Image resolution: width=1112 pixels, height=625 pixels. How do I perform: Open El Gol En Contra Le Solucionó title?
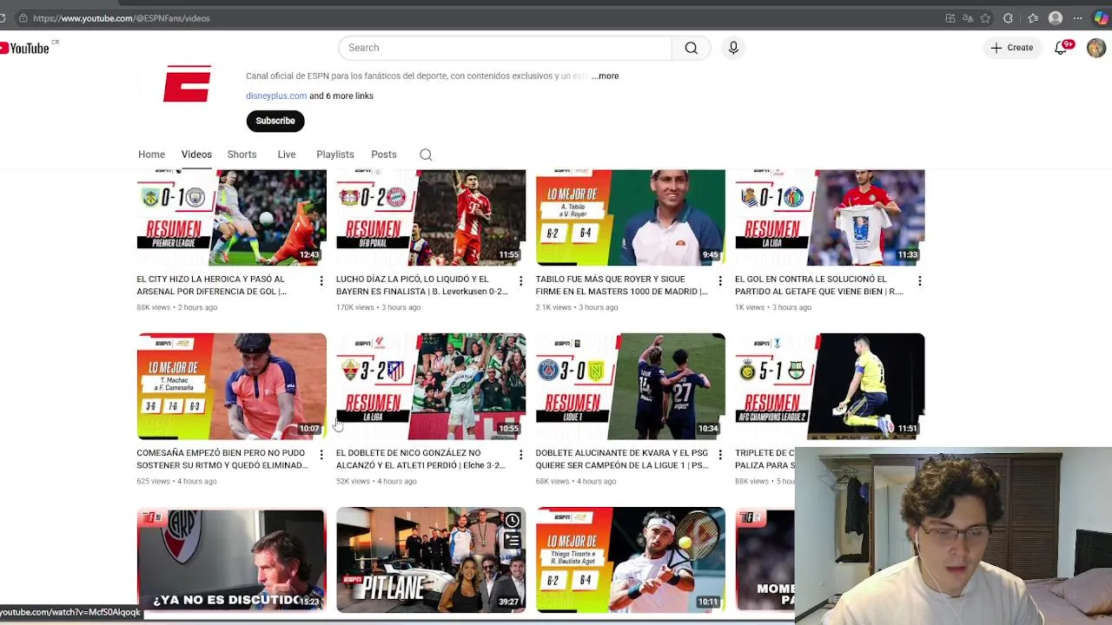tap(819, 286)
